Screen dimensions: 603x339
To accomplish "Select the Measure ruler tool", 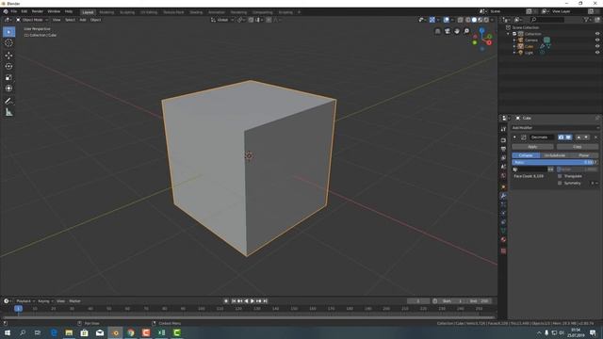I will pos(8,112).
